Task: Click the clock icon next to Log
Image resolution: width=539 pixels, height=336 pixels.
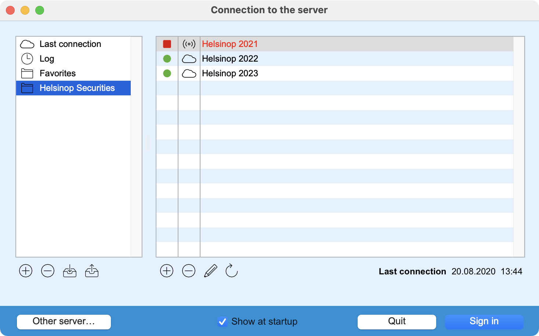Action: click(x=27, y=59)
